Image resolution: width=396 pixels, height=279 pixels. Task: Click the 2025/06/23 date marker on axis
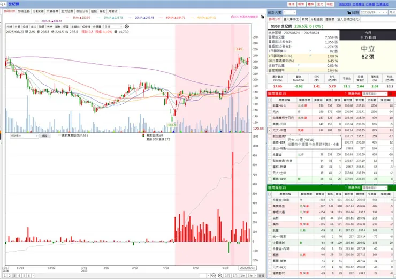coord(247,268)
